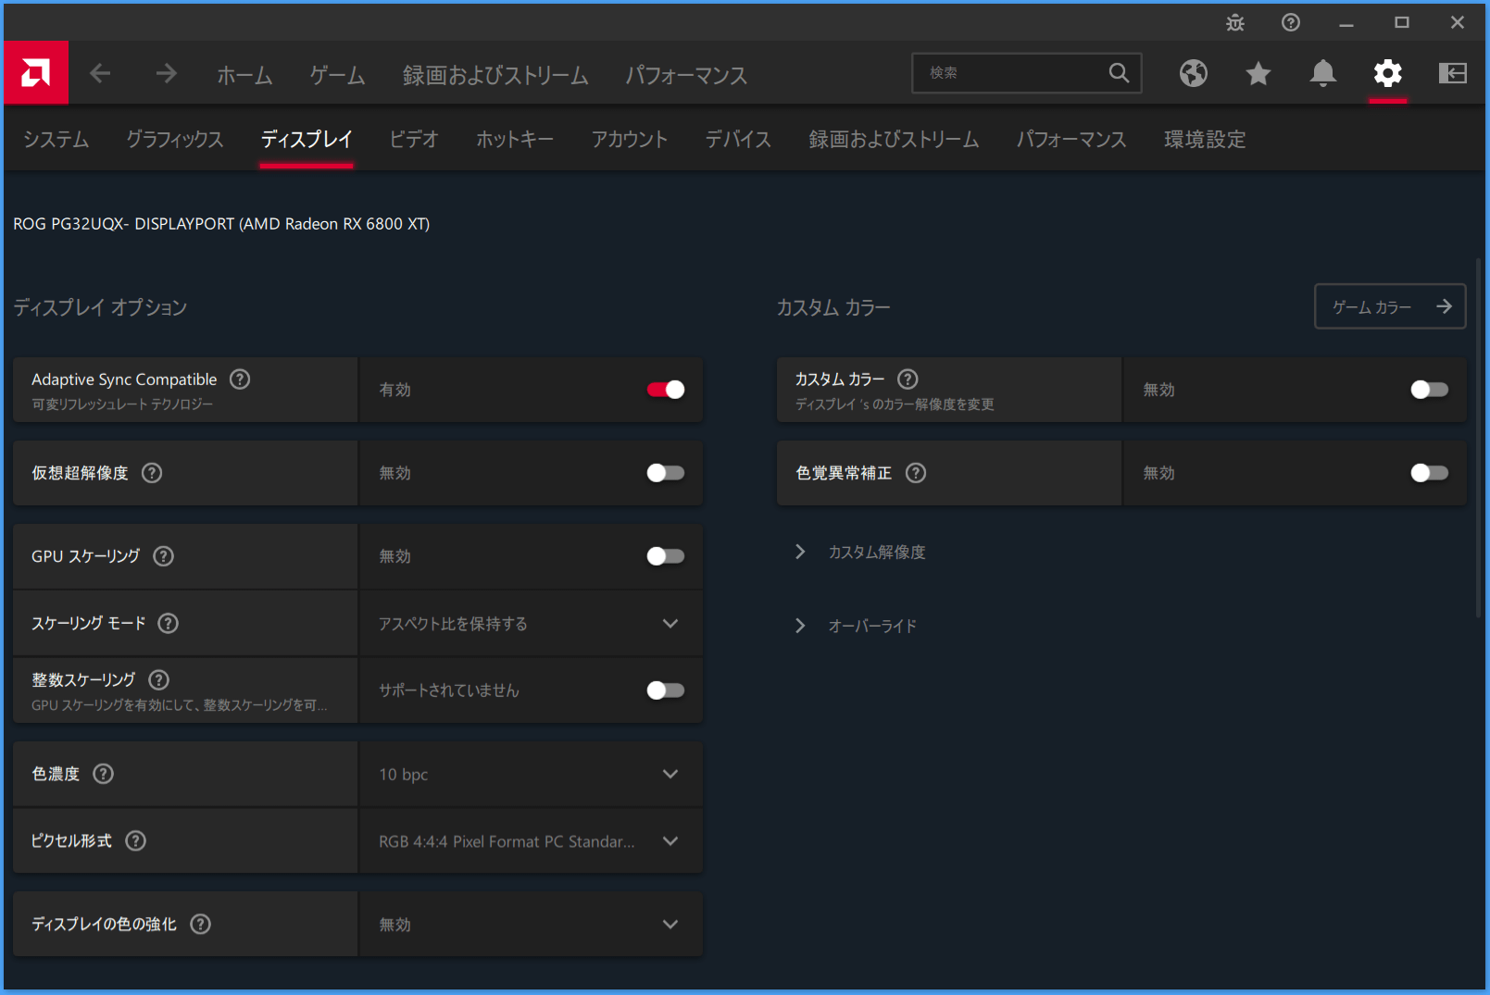Image resolution: width=1490 pixels, height=995 pixels.
Task: Show help for スケーリング モード
Action: [169, 623]
